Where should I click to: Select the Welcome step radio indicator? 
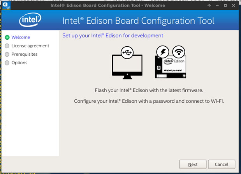[7, 37]
